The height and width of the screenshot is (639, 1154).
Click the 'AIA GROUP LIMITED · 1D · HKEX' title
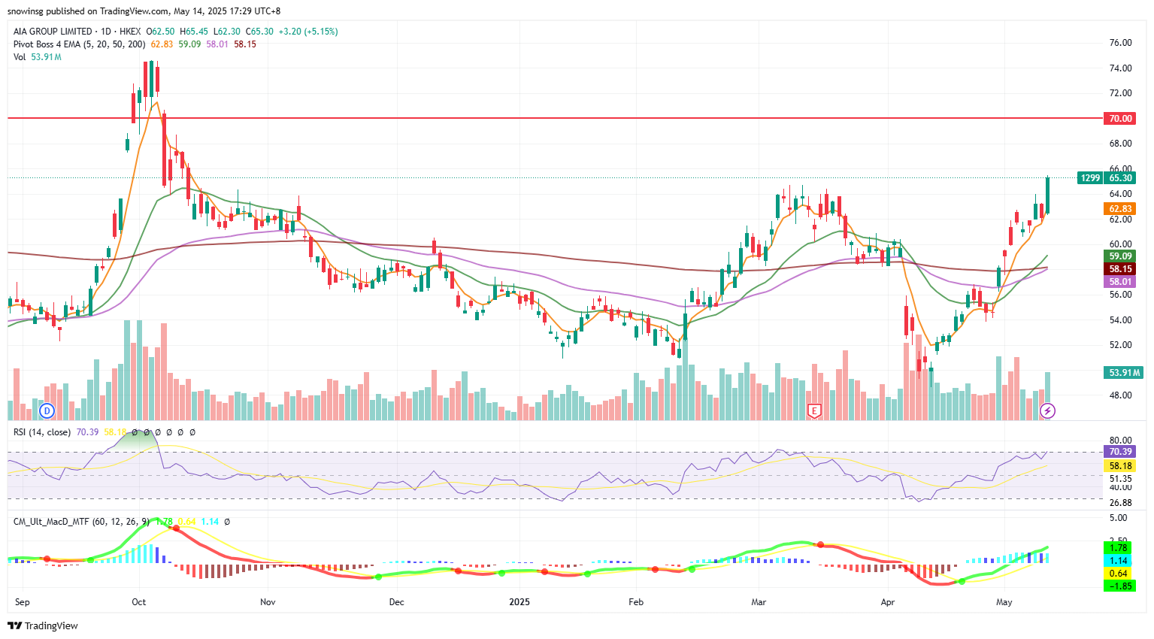coord(77,32)
